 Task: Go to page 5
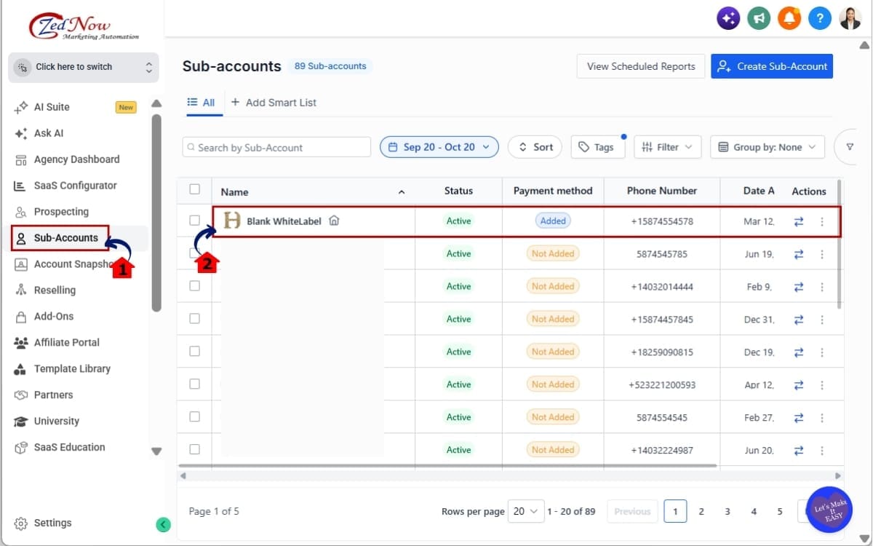[780, 512]
